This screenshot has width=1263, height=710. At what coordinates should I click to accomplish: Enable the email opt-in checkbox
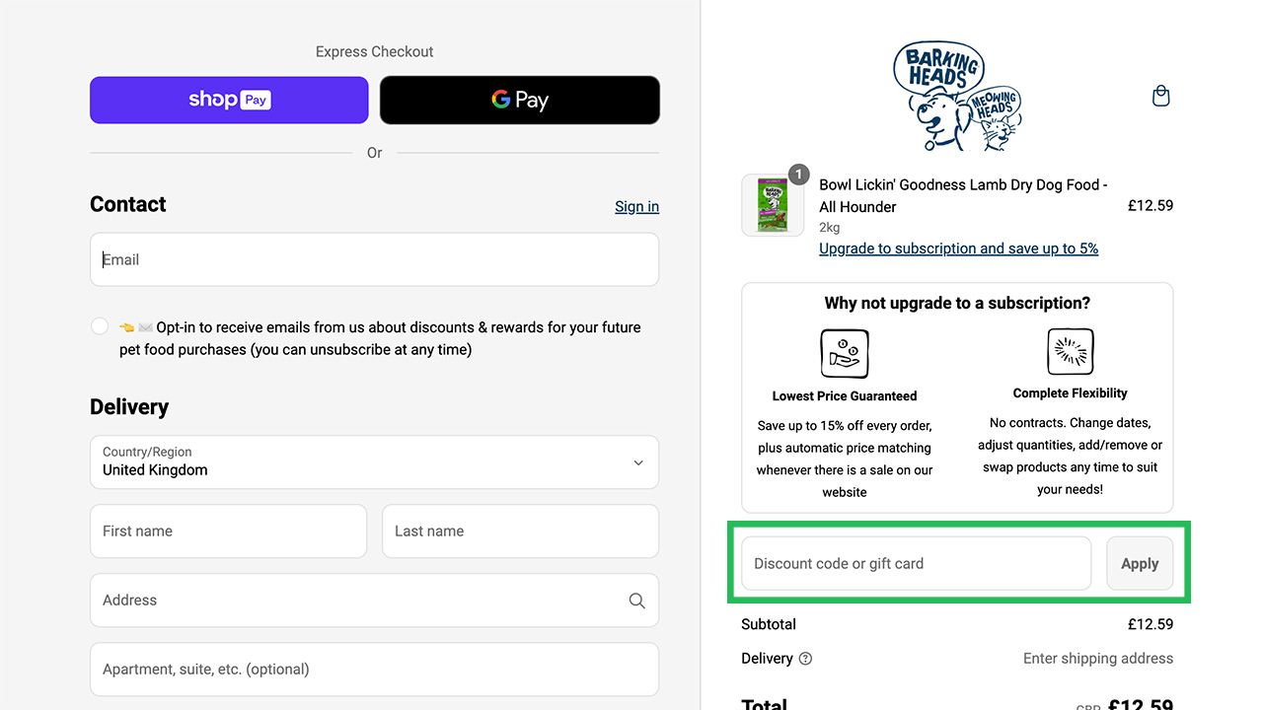(x=100, y=326)
